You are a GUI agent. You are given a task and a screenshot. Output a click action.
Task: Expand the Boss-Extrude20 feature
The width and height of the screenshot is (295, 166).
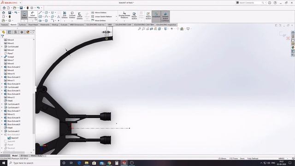2,125
